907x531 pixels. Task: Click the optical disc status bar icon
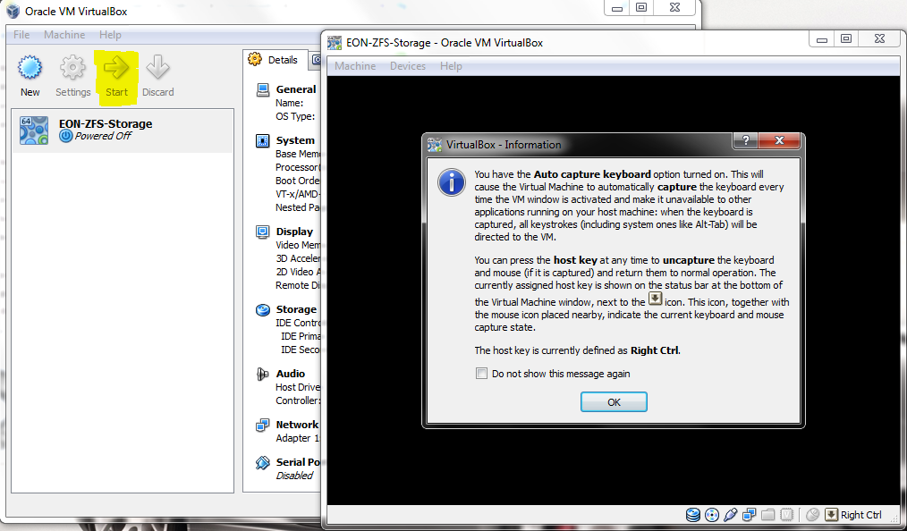pyautogui.click(x=712, y=515)
